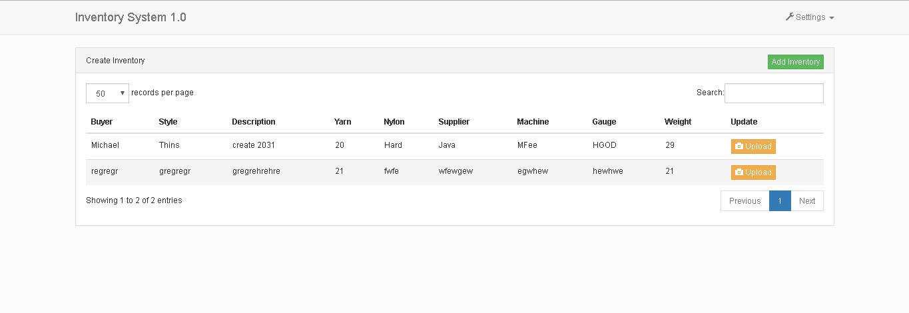
Task: Sort by the Machine column header
Action: (533, 122)
